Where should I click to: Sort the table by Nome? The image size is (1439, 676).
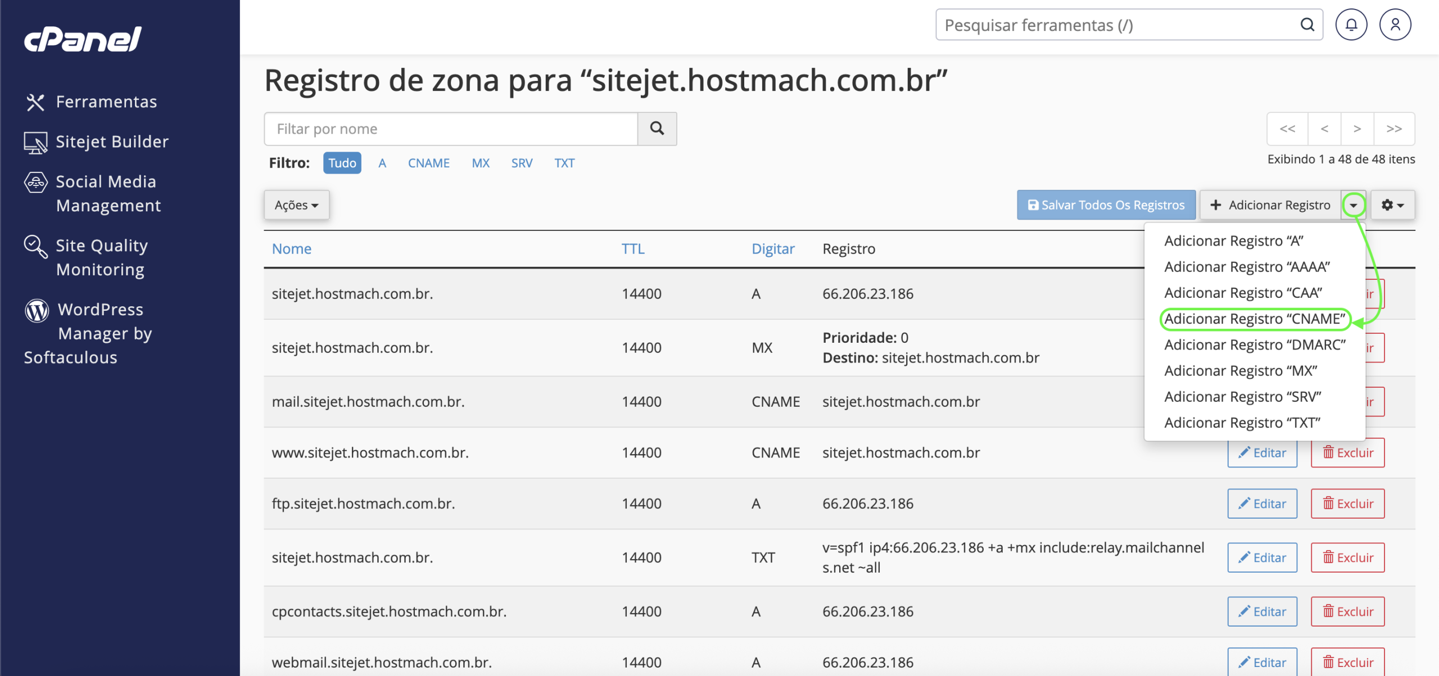pos(291,249)
